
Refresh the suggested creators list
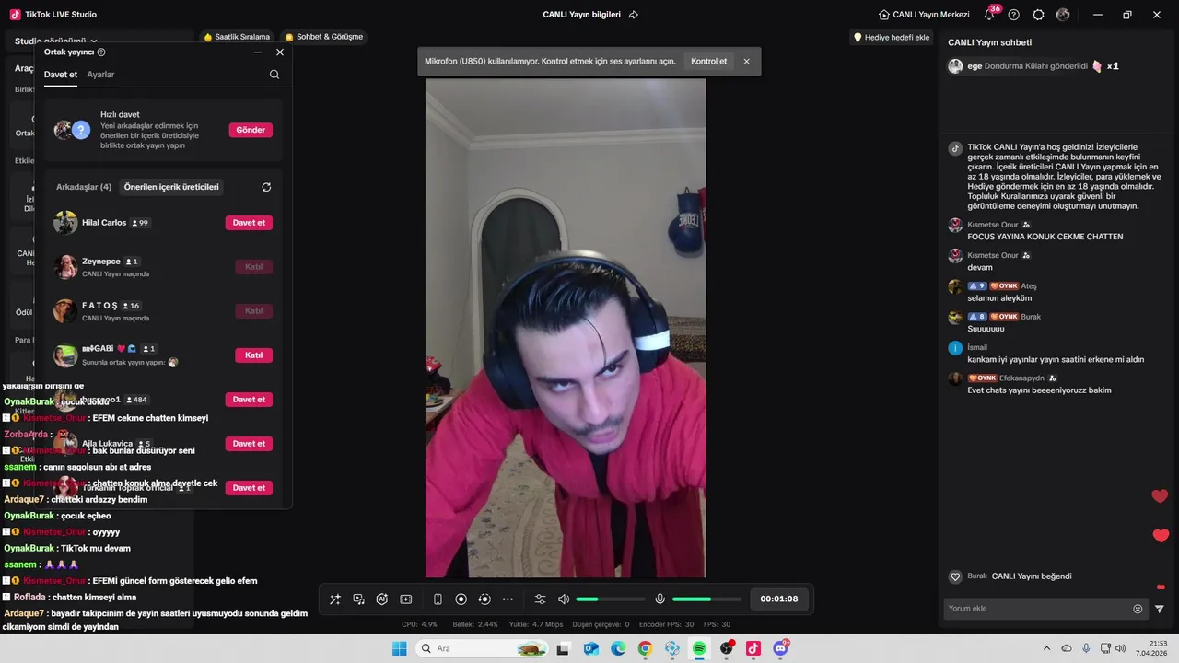coord(266,187)
